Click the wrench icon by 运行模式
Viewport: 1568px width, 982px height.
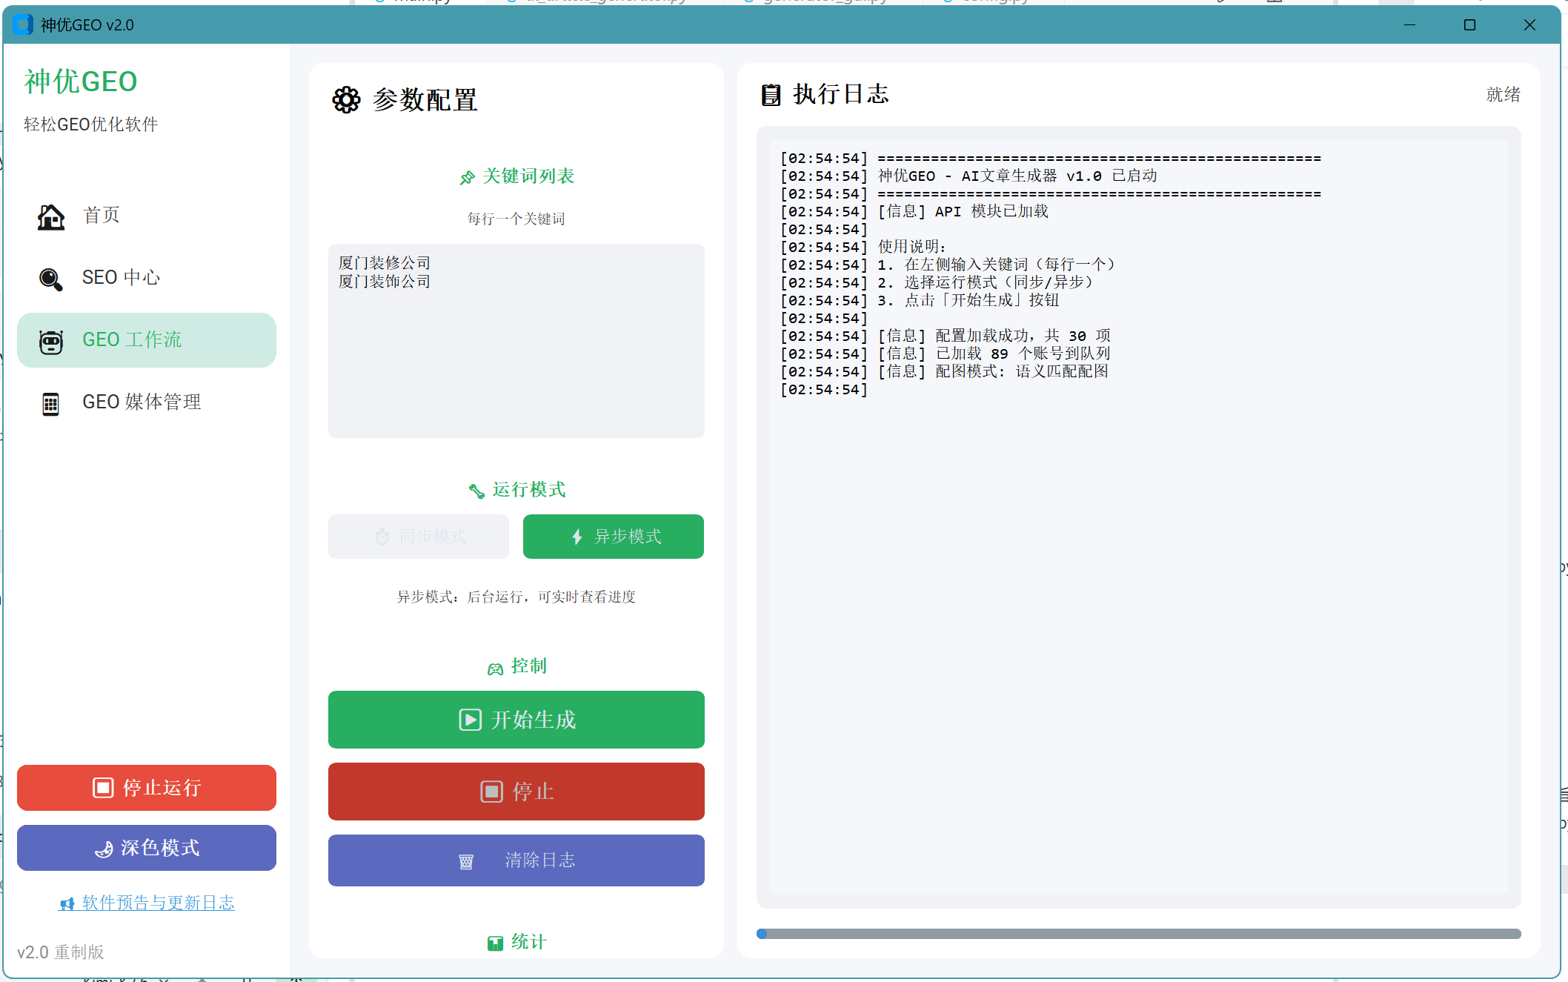tap(476, 491)
